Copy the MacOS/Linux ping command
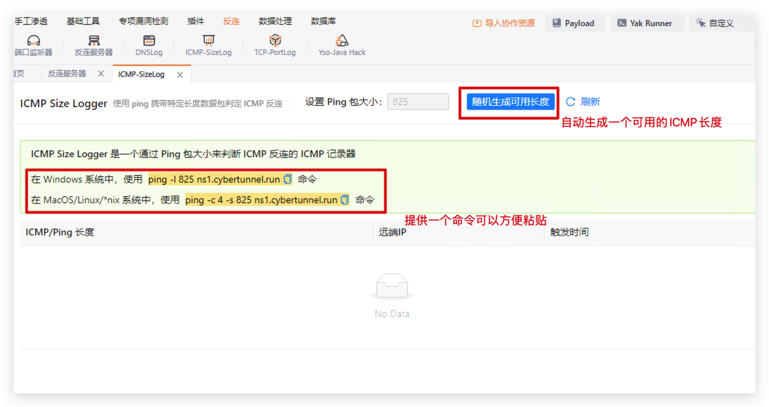The height and width of the screenshot is (407, 769). (x=345, y=200)
